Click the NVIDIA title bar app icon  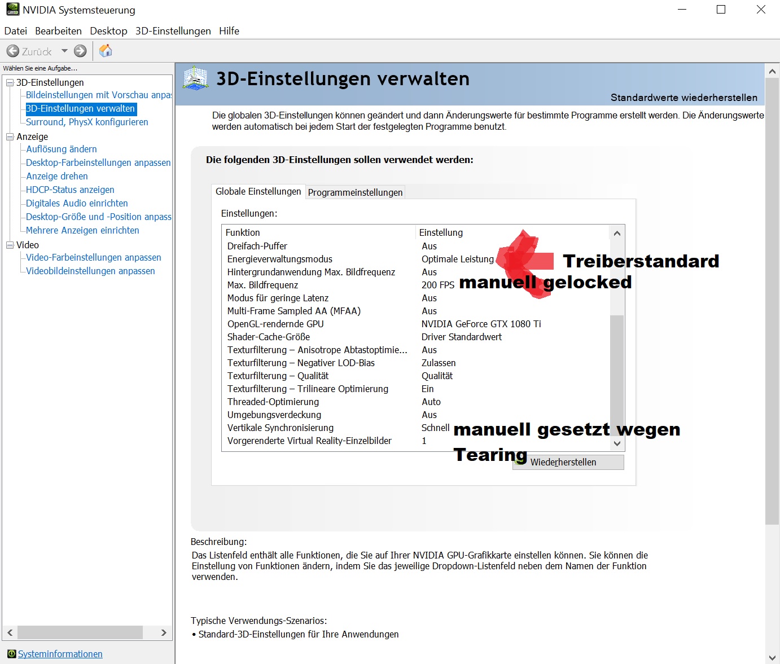coord(12,10)
